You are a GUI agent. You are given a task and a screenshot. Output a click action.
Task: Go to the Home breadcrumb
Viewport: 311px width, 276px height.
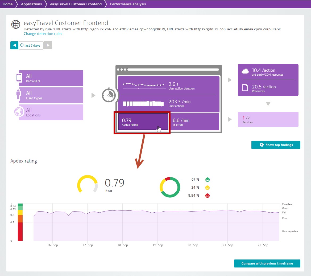click(x=7, y=4)
